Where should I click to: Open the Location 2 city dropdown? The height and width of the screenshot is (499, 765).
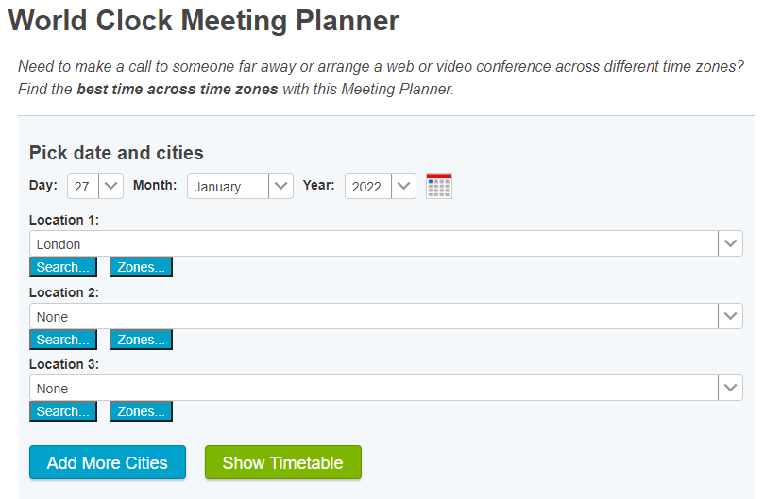(x=385, y=316)
